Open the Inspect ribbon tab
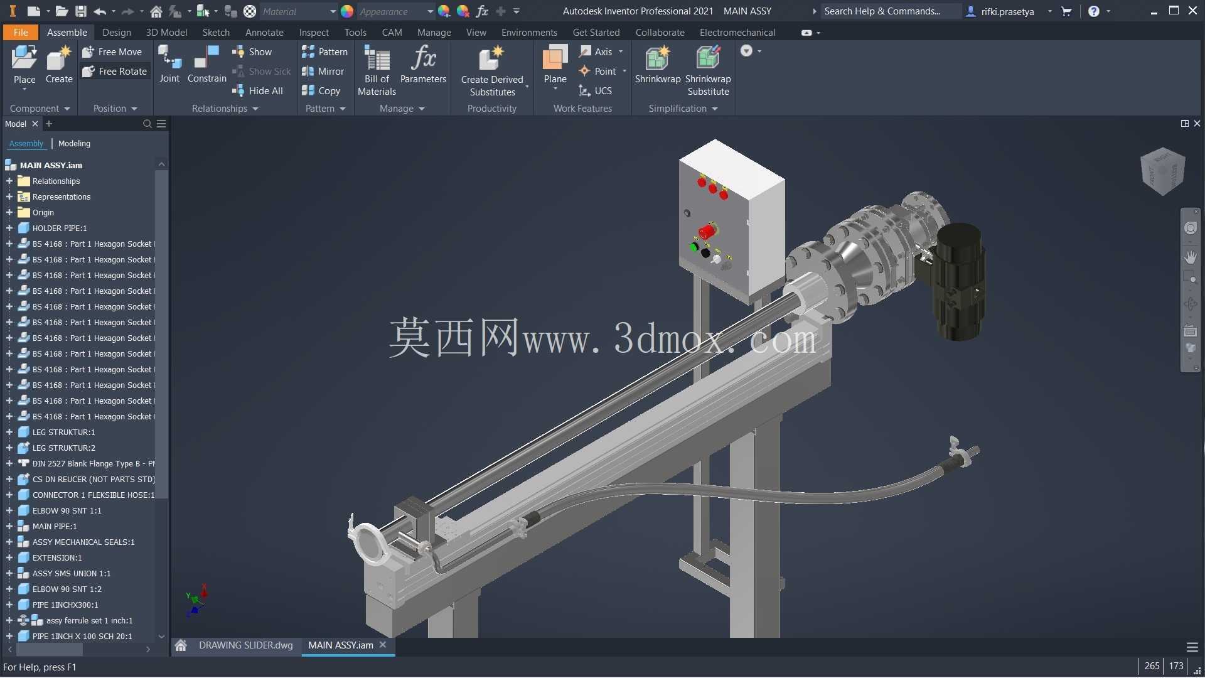 click(314, 33)
